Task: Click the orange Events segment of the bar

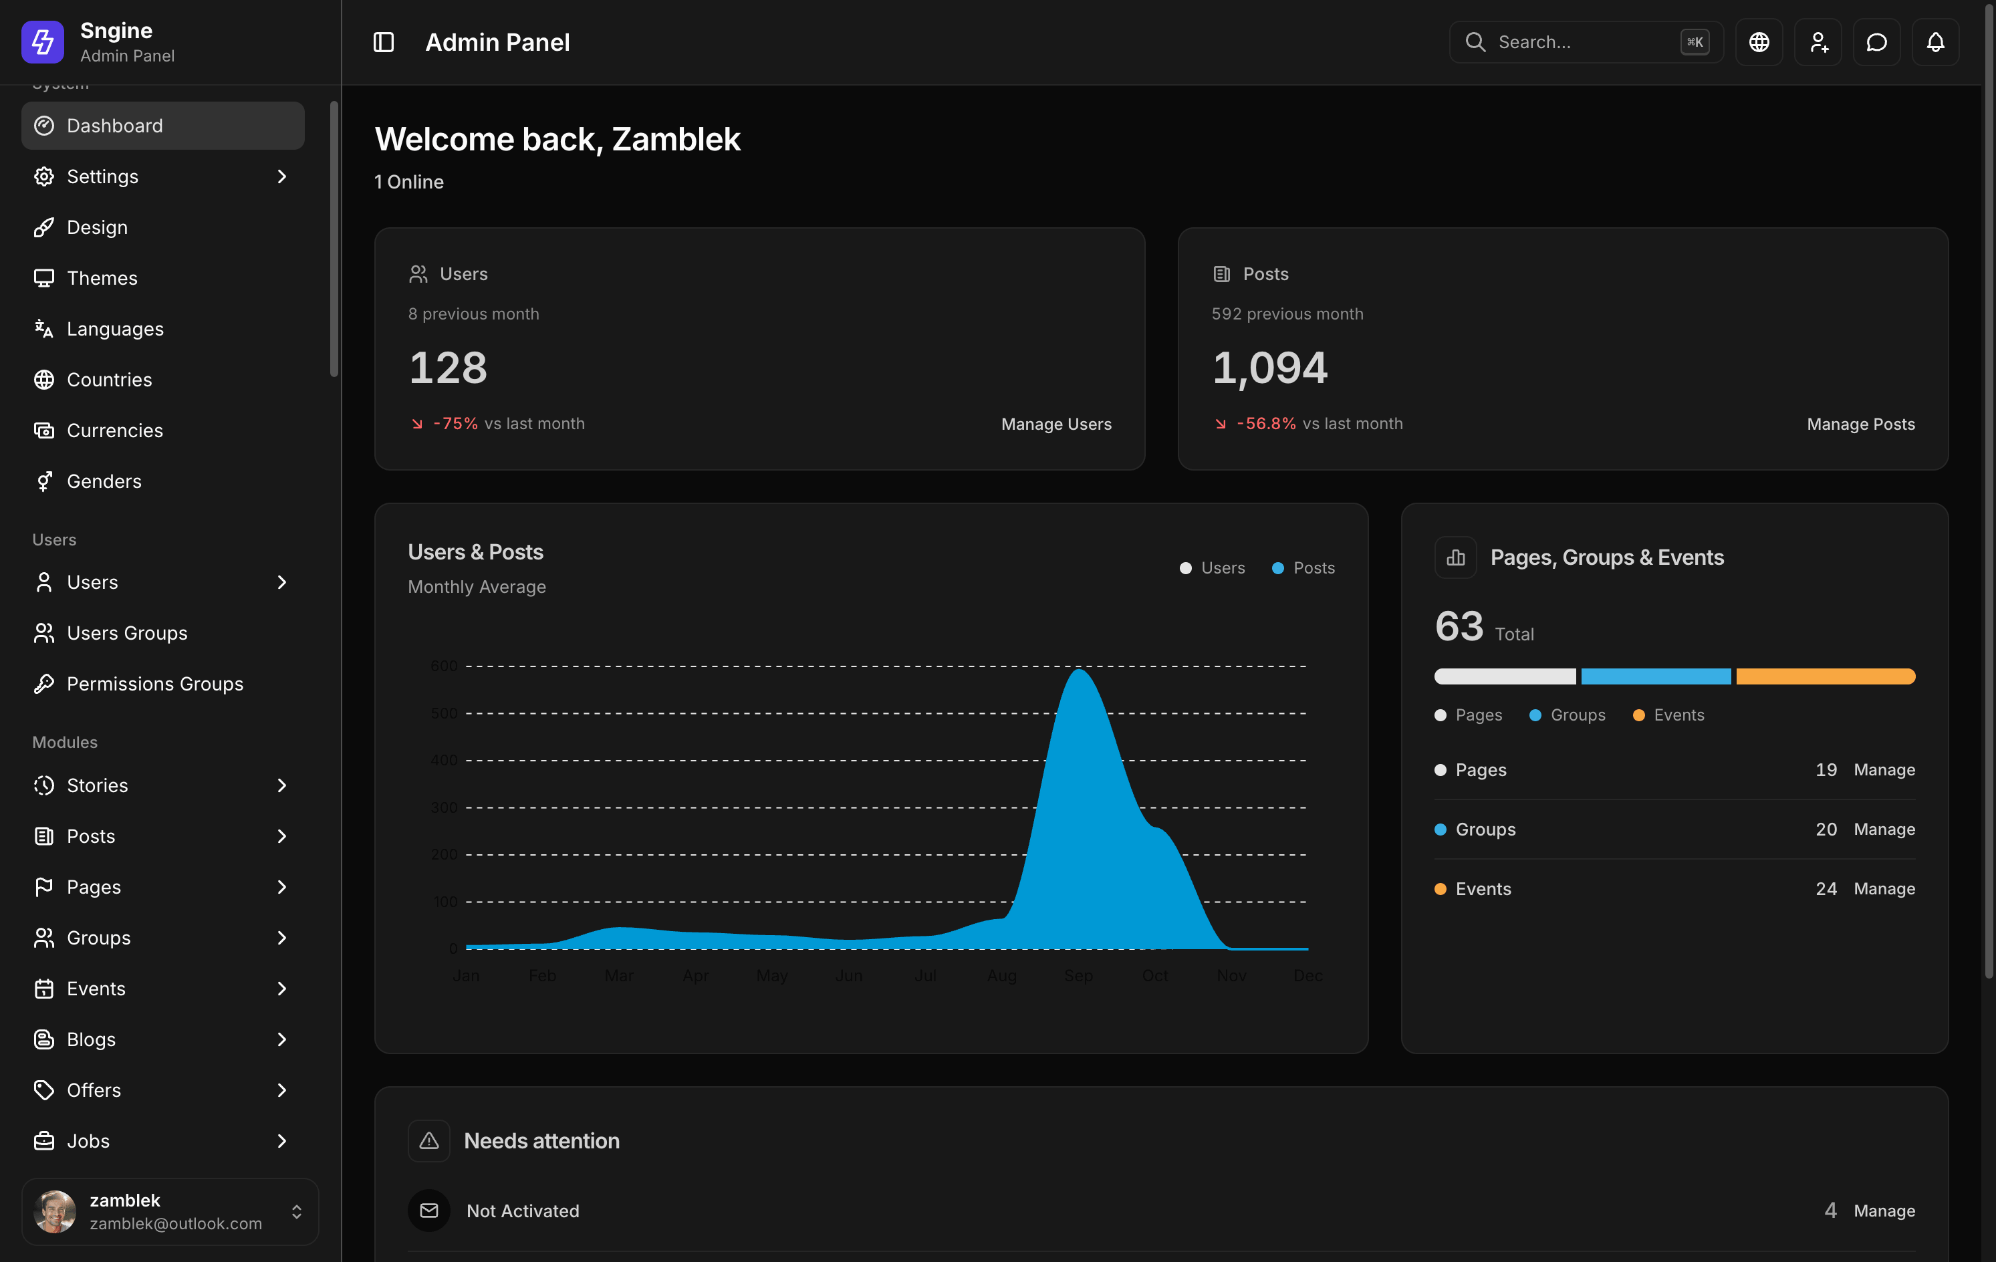Action: pyautogui.click(x=1826, y=676)
